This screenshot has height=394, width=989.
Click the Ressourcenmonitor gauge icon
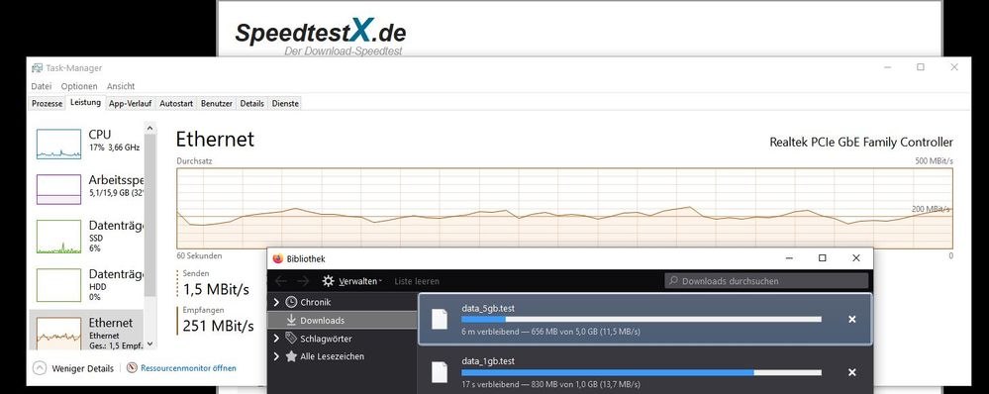[x=132, y=368]
